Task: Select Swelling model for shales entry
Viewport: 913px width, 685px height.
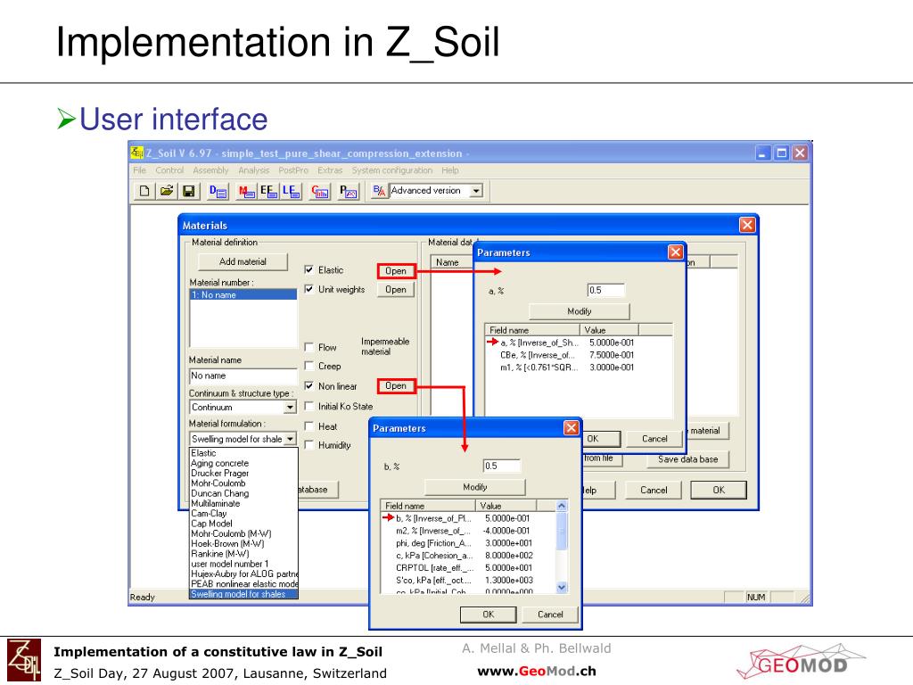Action: click(243, 594)
